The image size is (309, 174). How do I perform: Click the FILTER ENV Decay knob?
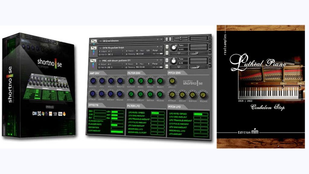click(x=141, y=94)
